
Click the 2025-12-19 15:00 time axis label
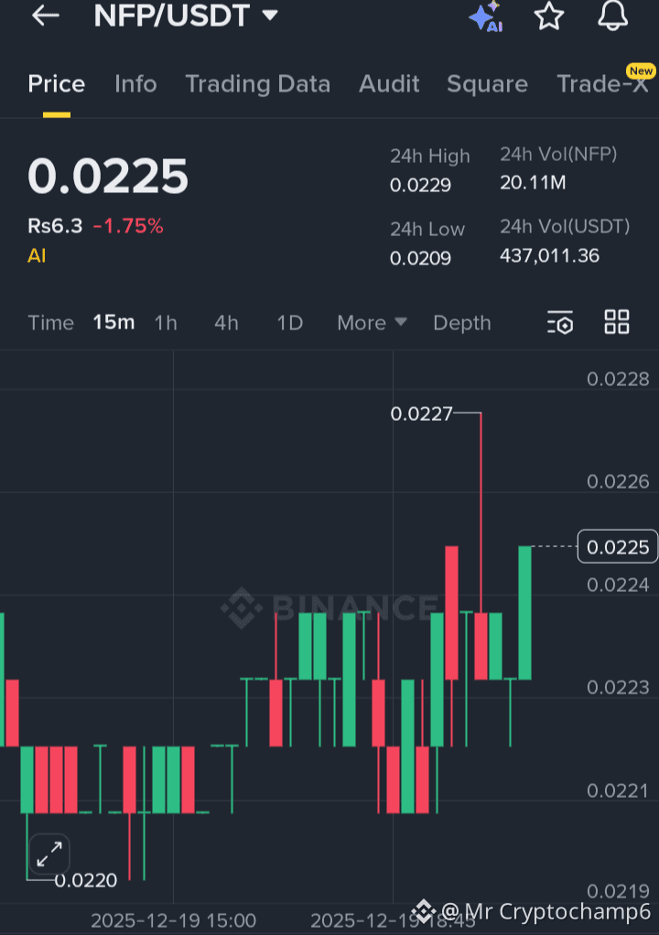tap(174, 920)
